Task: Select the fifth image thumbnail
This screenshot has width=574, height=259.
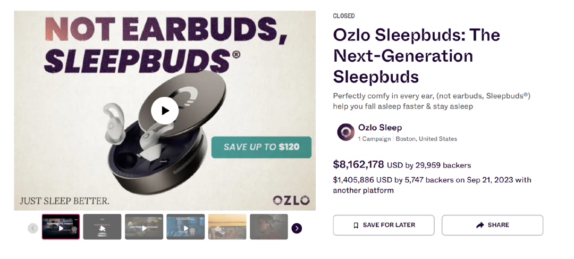Action: pos(227,227)
